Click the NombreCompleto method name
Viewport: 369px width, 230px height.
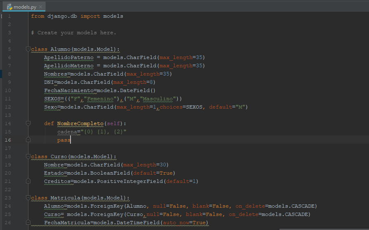80,123
